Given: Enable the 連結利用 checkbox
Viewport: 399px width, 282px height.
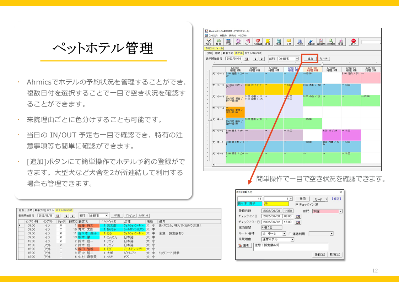Looking at the screenshot, I should coord(290,234).
